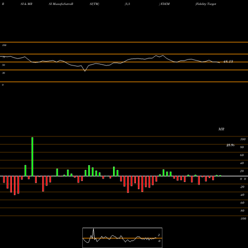248x248 pixels.
Task: Click the MR axis label -80
Action: click(x=242, y=211)
